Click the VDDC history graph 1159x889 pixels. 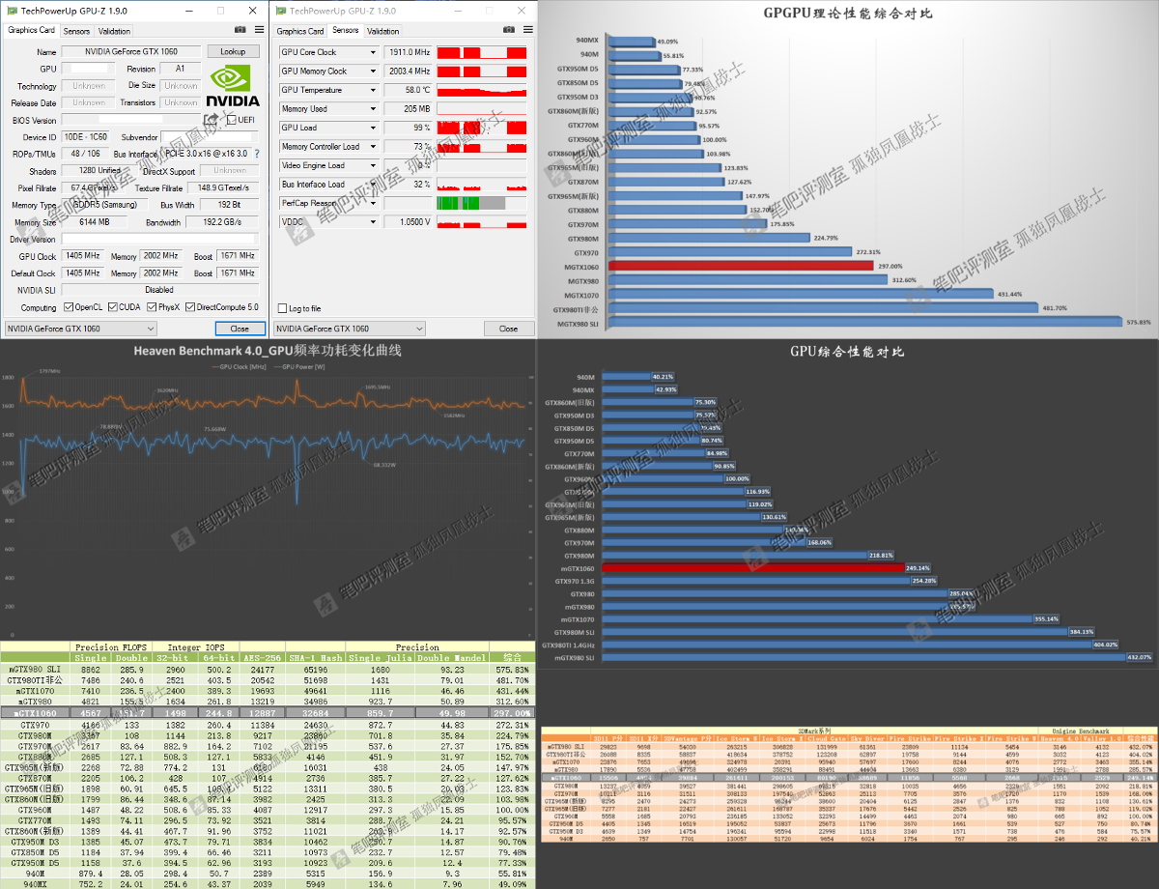point(482,221)
